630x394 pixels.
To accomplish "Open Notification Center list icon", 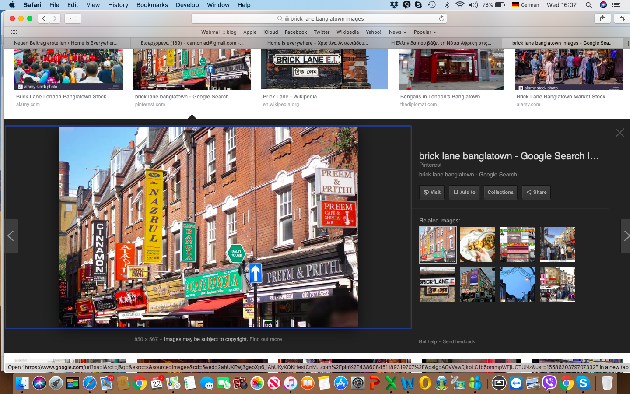I will click(x=616, y=5).
